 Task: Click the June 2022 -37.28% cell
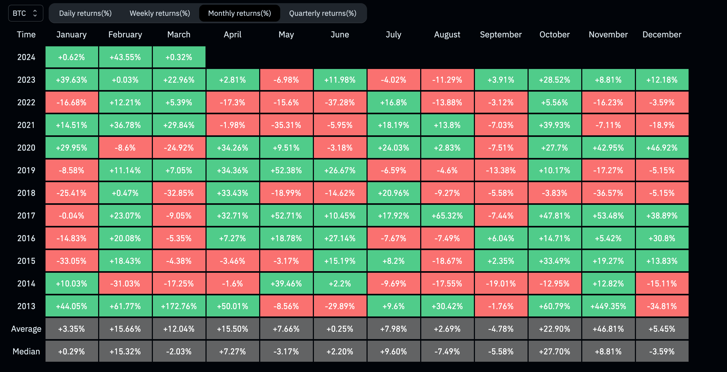tap(340, 102)
